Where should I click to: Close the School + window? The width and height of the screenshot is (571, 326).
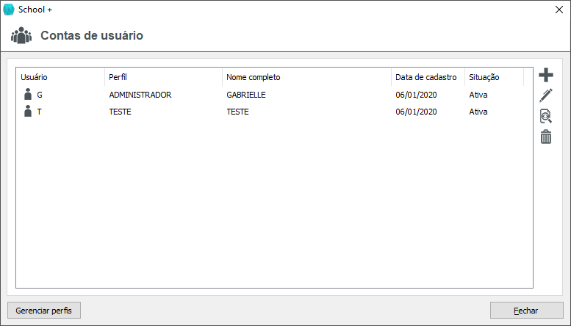coord(558,10)
